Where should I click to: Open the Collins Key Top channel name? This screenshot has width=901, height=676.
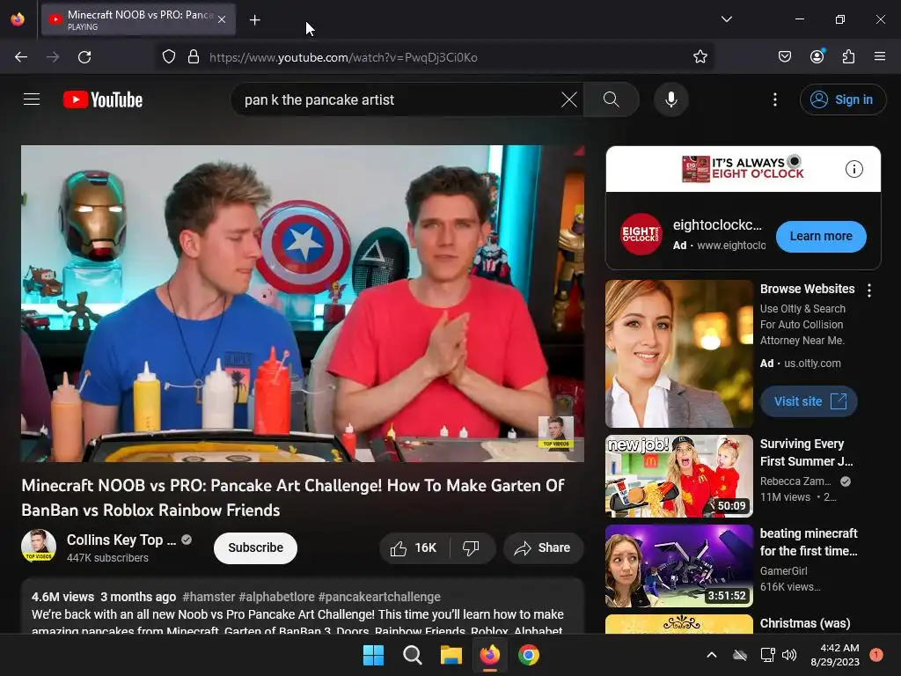[121, 540]
